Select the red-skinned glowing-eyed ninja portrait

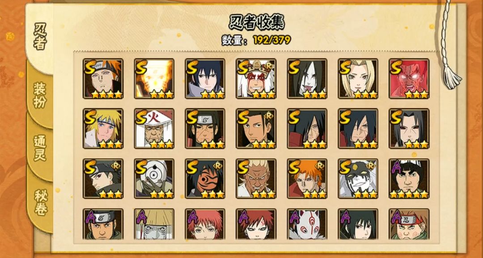[x=409, y=79]
